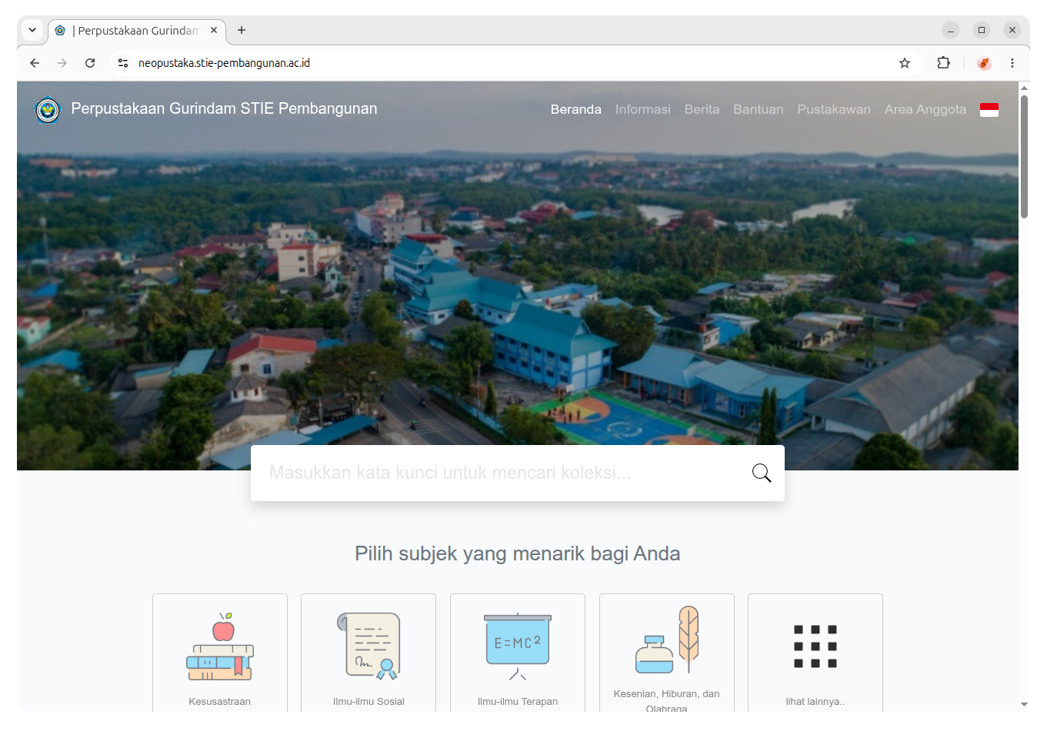1047x731 pixels.
Task: Open the Extensions puzzle icon
Action: click(x=943, y=63)
